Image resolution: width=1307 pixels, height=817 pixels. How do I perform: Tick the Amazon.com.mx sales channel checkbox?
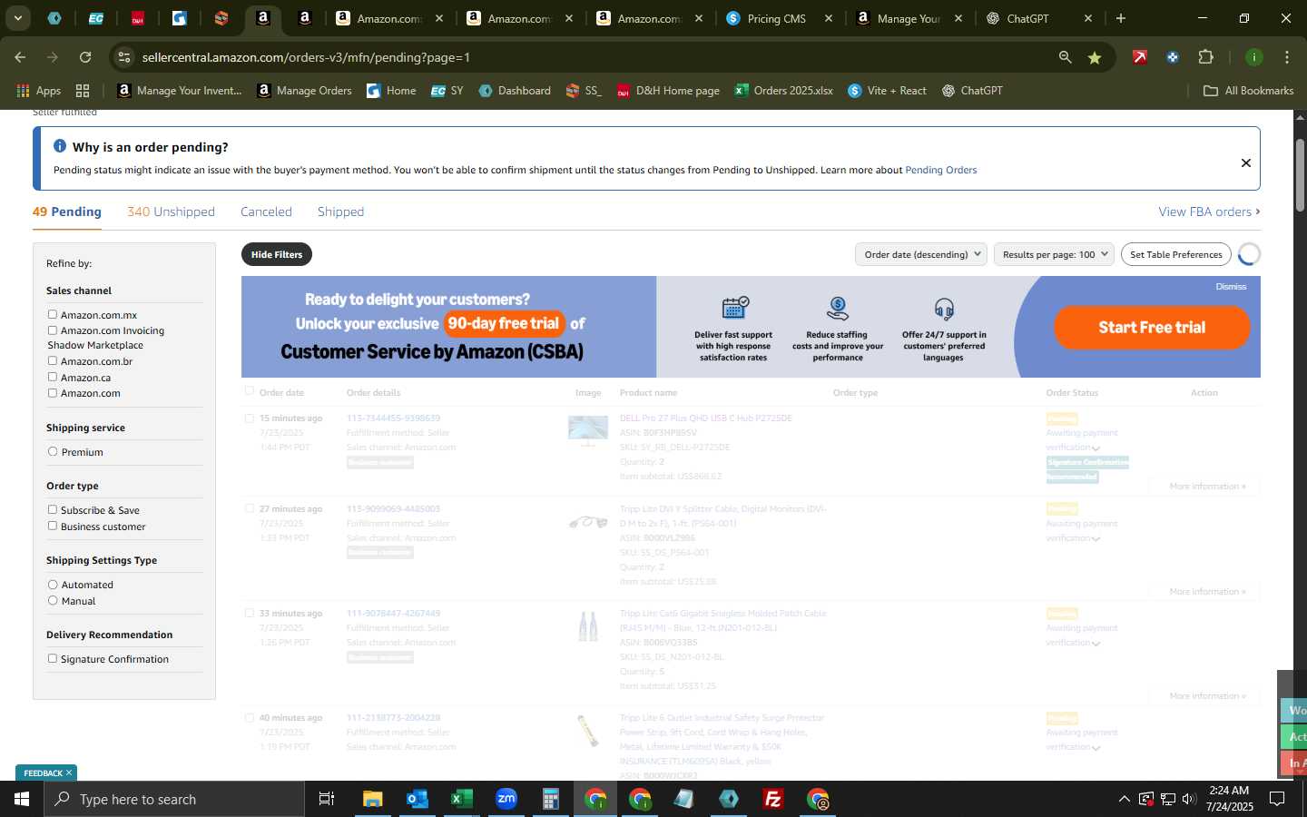pyautogui.click(x=53, y=314)
